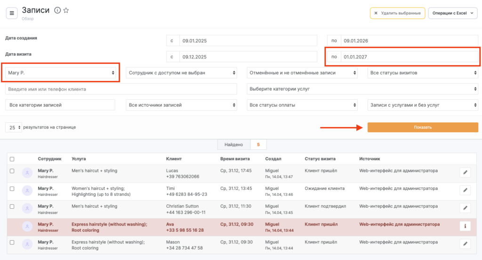Screen dimensions: 482x260
Task: Expand the Все статусы визитов dropdown
Action: [422, 73]
